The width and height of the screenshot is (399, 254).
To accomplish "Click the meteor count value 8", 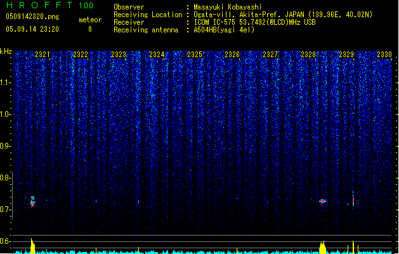I will 90,29.
